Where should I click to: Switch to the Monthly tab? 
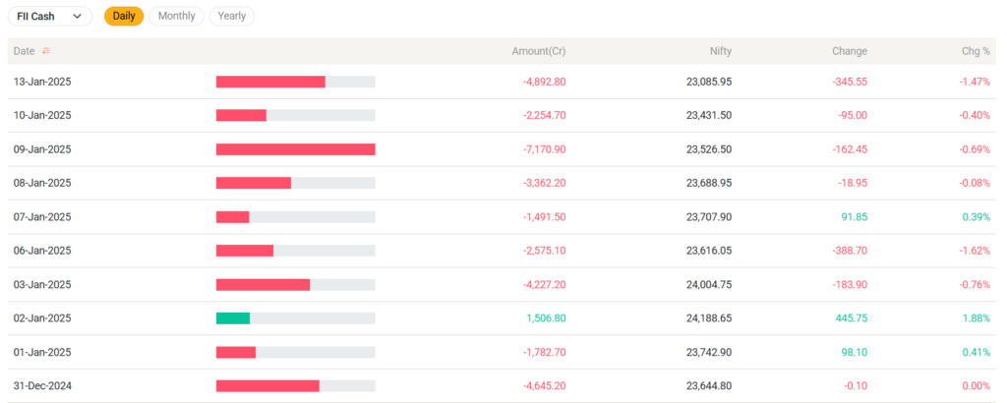pyautogui.click(x=177, y=16)
